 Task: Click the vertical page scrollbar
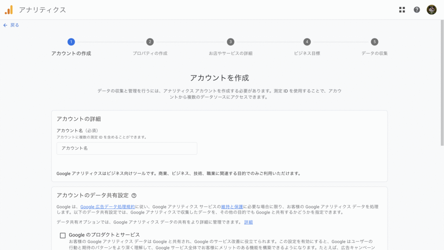click(x=442, y=83)
